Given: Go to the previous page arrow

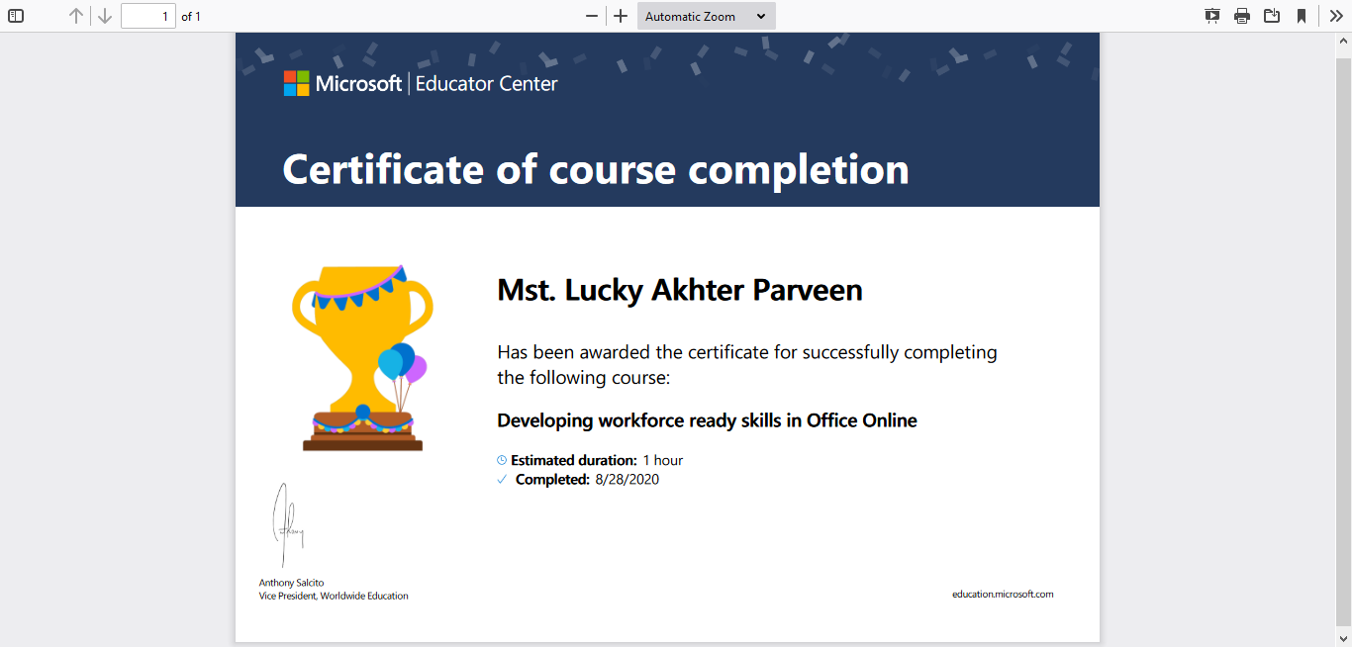Looking at the screenshot, I should [x=76, y=16].
